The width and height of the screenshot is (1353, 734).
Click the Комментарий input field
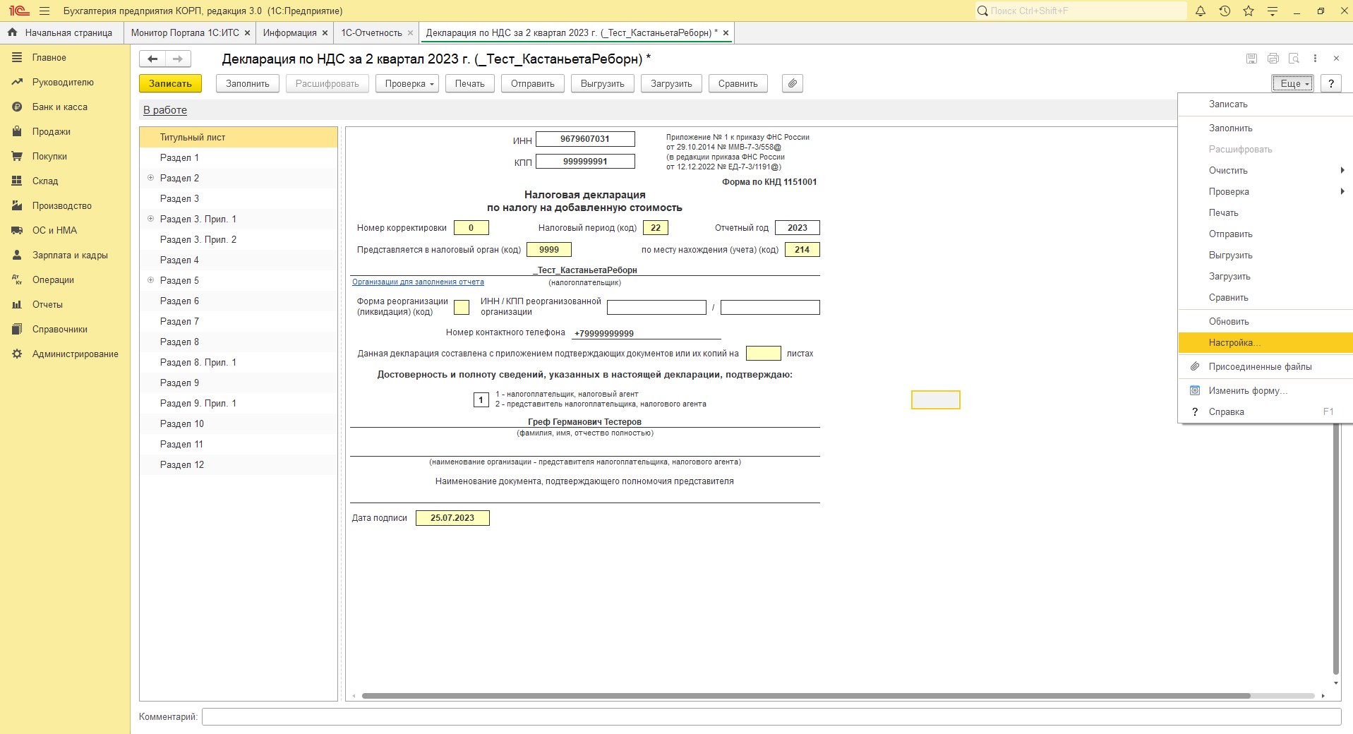[x=771, y=717]
